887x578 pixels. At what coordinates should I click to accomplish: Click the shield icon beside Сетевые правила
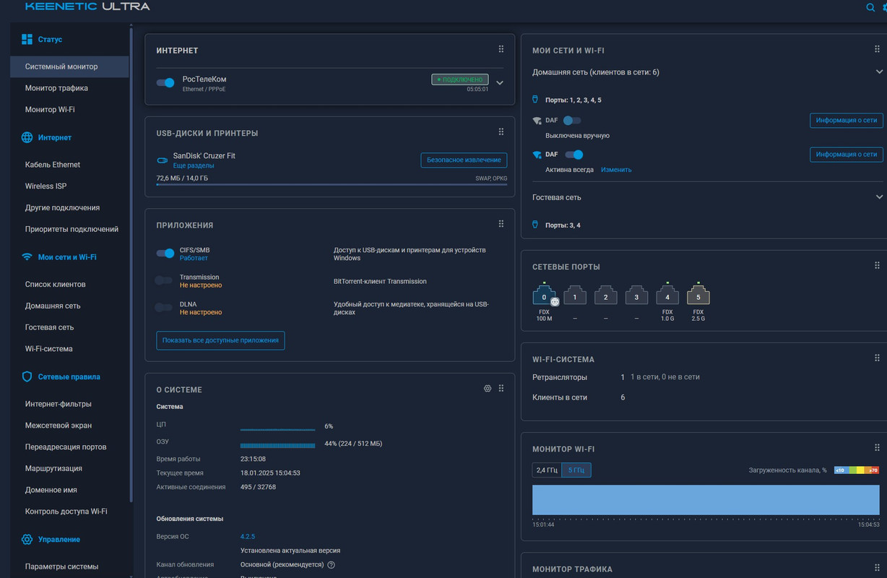pos(27,376)
